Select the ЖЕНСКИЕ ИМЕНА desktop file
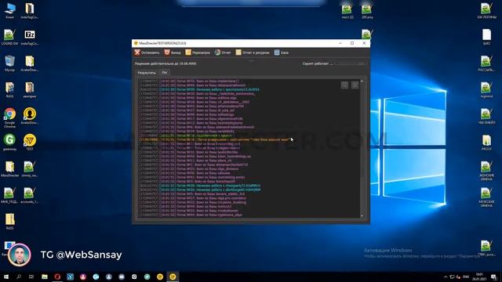The height and width of the screenshot is (282, 502). pyautogui.click(x=486, y=171)
